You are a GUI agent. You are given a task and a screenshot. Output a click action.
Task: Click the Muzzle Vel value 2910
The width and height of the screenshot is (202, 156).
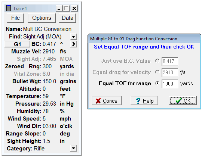point(49,52)
